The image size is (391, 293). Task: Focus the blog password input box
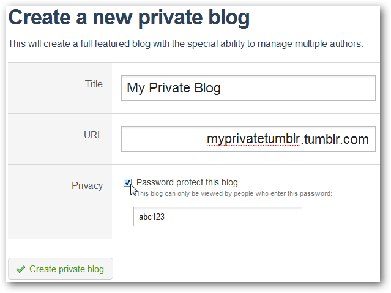[x=217, y=217]
